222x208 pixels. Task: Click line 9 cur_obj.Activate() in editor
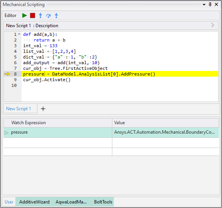(x=47, y=80)
